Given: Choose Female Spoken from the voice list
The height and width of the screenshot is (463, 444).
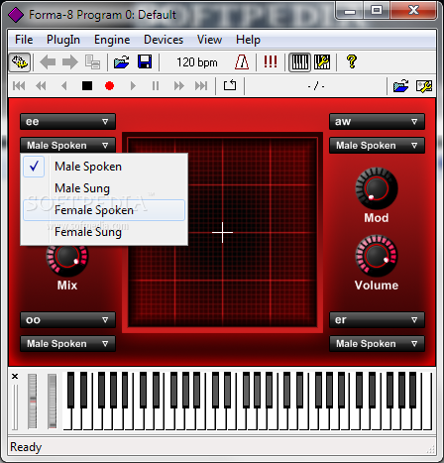Looking at the screenshot, I should pos(104,210).
